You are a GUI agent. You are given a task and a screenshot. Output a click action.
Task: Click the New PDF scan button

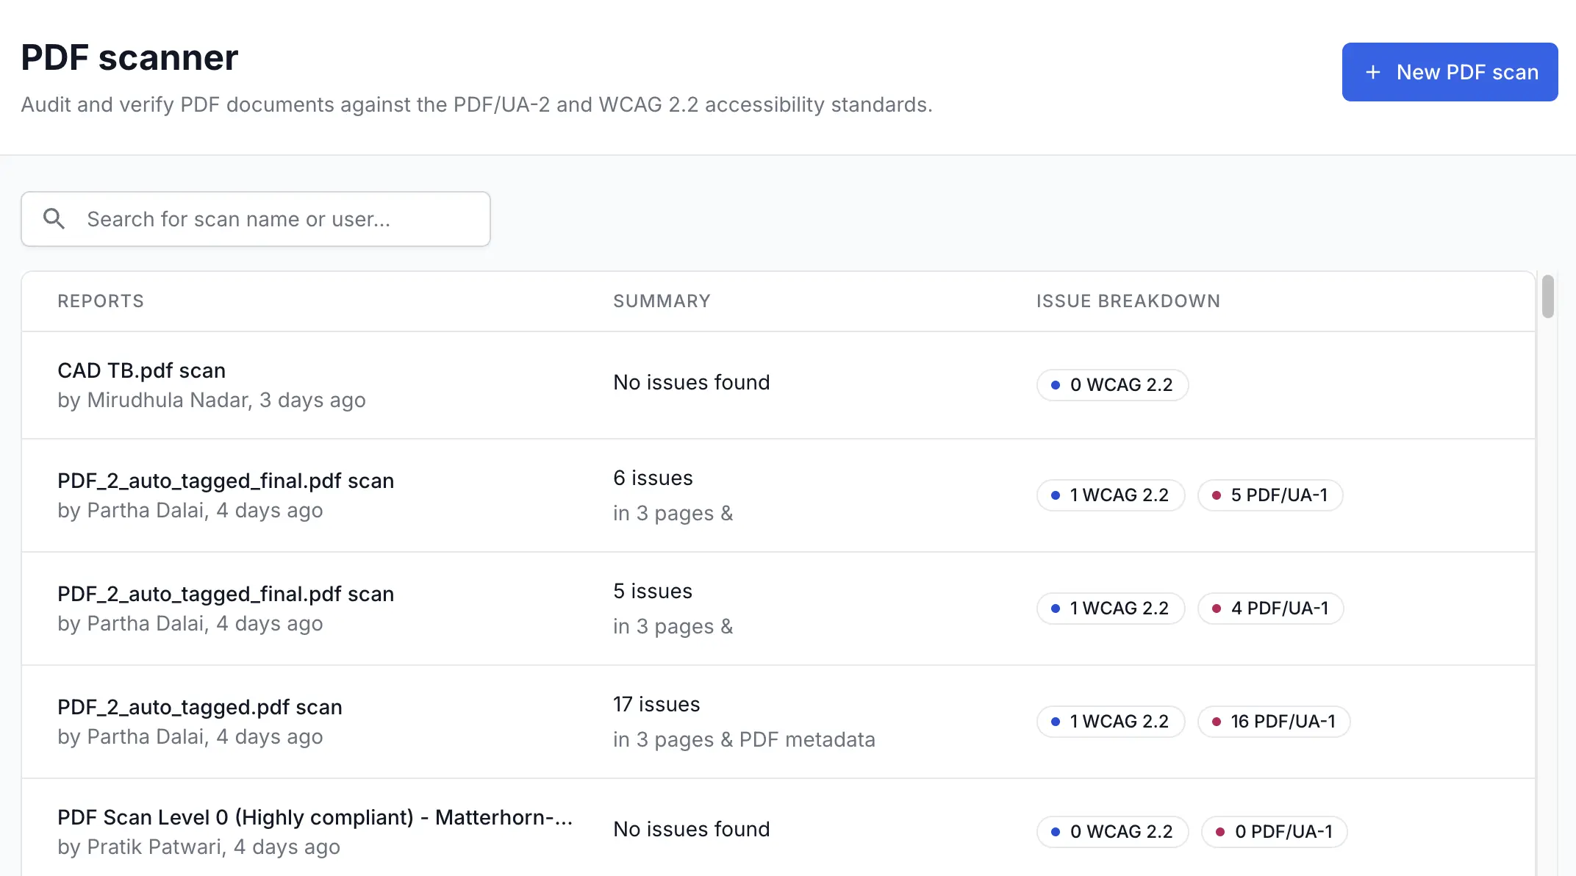click(1450, 72)
